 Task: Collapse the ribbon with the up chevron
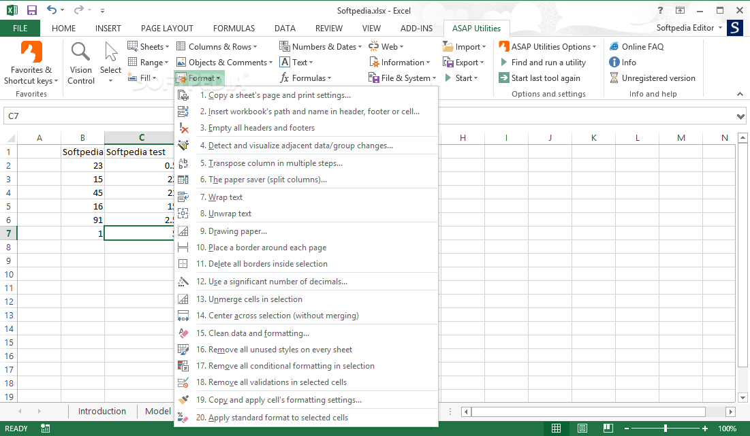(x=740, y=94)
